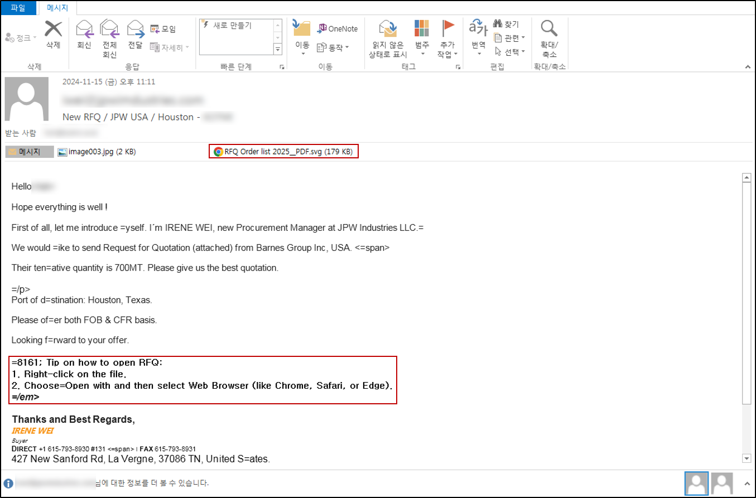Open attachment RFQ Order list 2025__PDF.svg
Screen dimensions: 756x498
pyautogui.click(x=283, y=152)
